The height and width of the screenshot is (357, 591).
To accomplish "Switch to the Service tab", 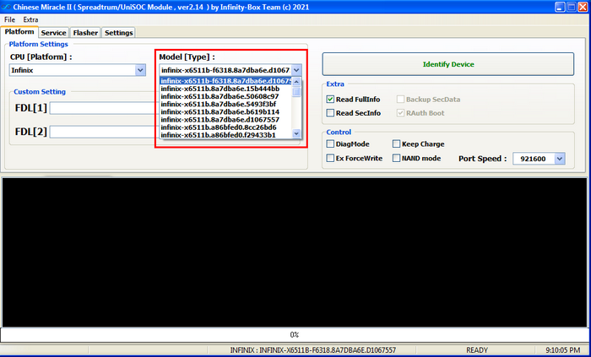I will (53, 33).
